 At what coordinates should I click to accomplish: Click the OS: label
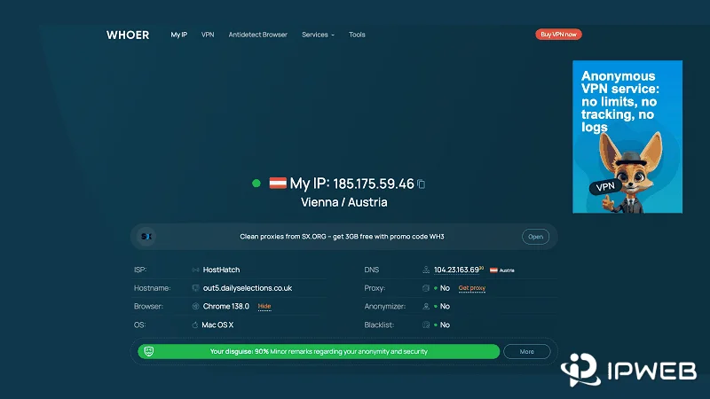139,325
